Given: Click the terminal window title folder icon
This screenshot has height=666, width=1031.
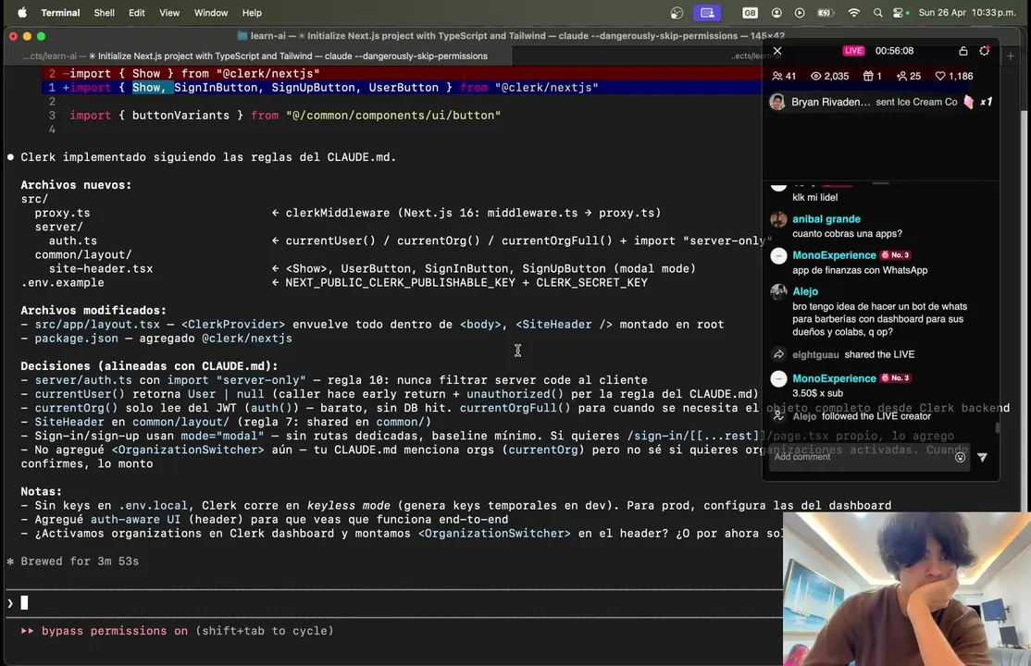Looking at the screenshot, I should pyautogui.click(x=242, y=35).
